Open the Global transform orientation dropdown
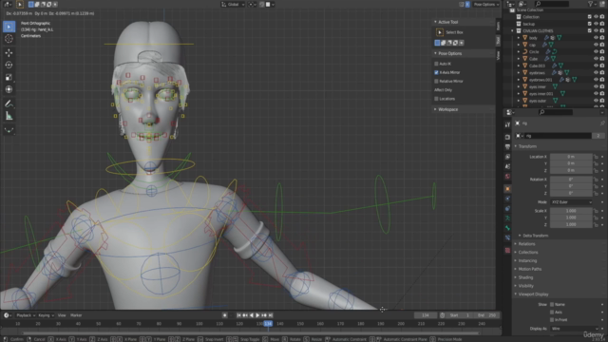The width and height of the screenshot is (608, 342). coord(233,4)
